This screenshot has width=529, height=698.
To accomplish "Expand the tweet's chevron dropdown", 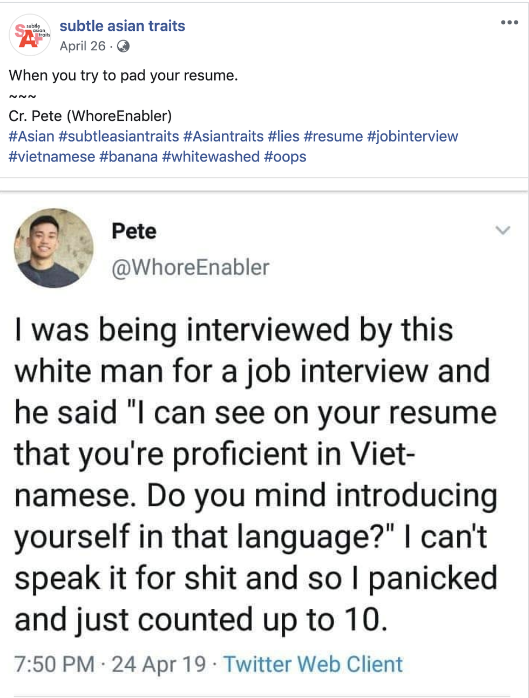I will pyautogui.click(x=503, y=231).
